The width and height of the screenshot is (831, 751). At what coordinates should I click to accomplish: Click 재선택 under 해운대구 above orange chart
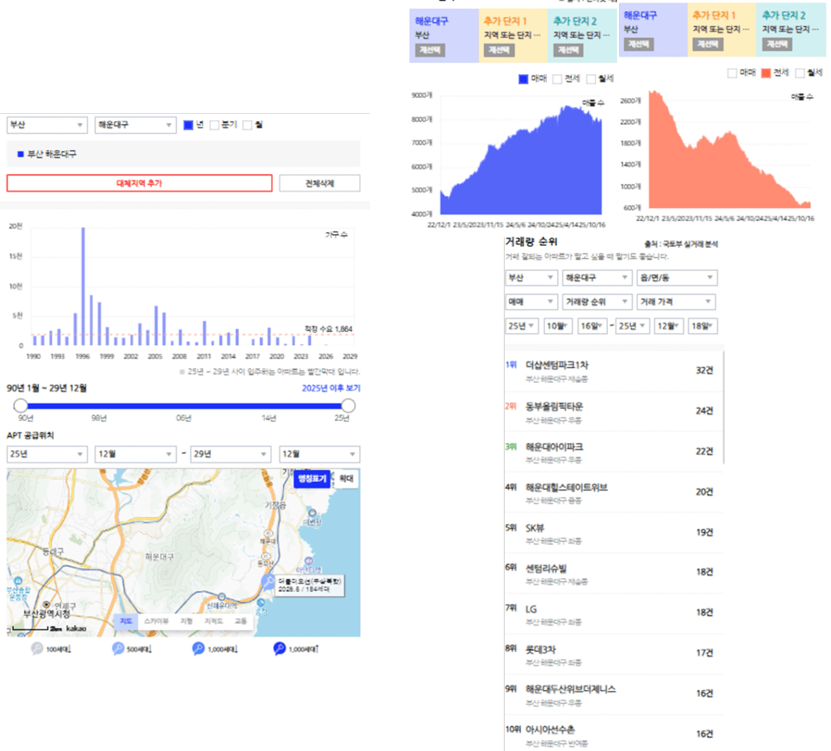click(639, 44)
